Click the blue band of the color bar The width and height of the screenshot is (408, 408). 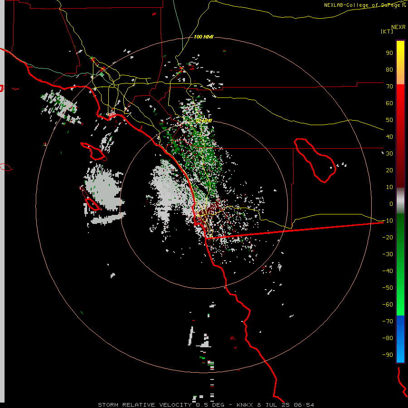point(400,339)
